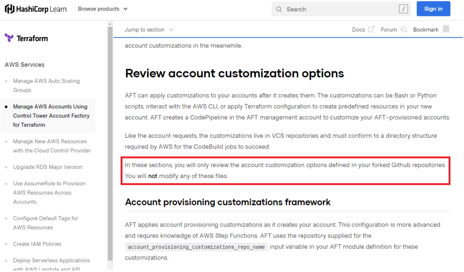Open Use AssumeRole to Provision AWS Resources

pos(49,193)
